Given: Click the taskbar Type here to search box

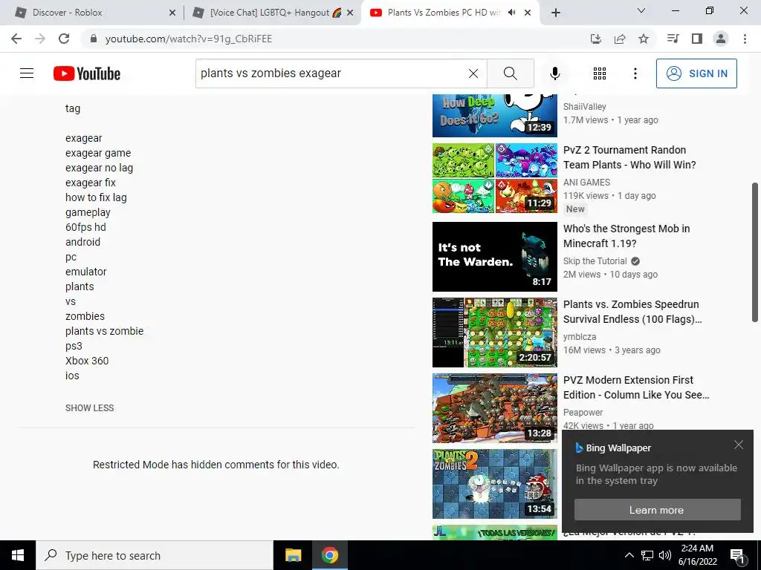Looking at the screenshot, I should 155,555.
